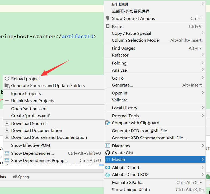Click the Spring leaf icon
210x194 pixels.
click(x=14, y=176)
